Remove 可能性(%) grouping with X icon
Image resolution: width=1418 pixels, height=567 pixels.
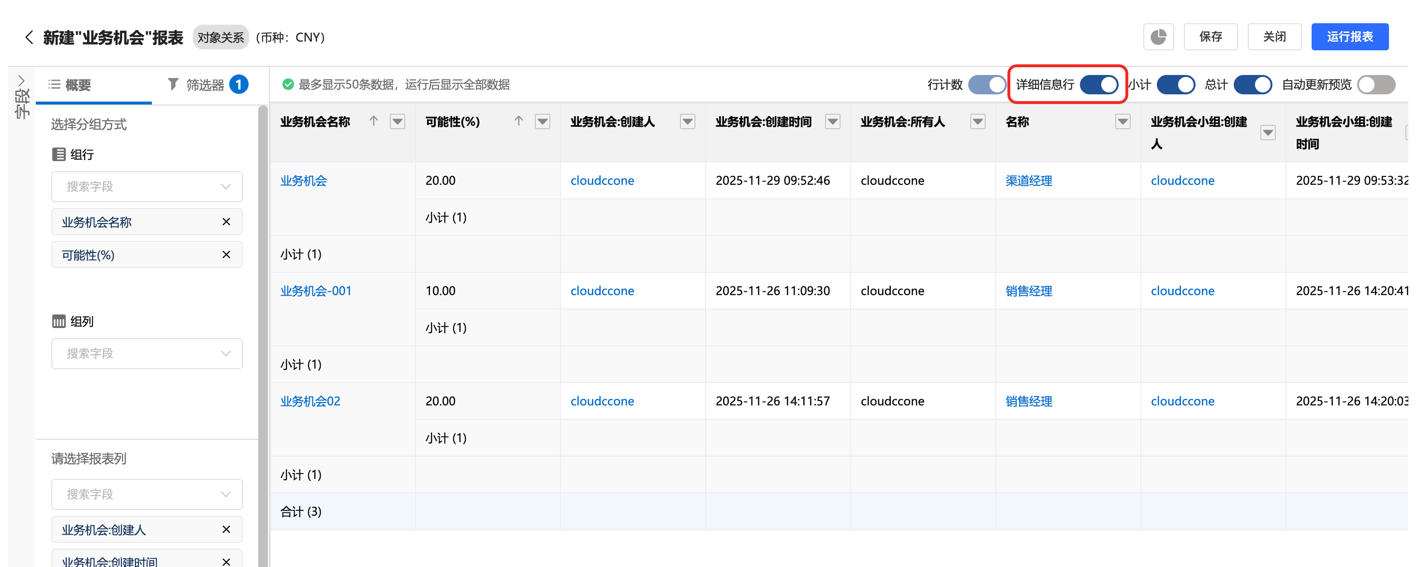point(226,255)
